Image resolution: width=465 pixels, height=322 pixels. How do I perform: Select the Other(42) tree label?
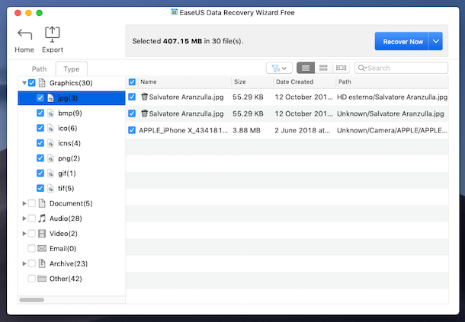66,279
